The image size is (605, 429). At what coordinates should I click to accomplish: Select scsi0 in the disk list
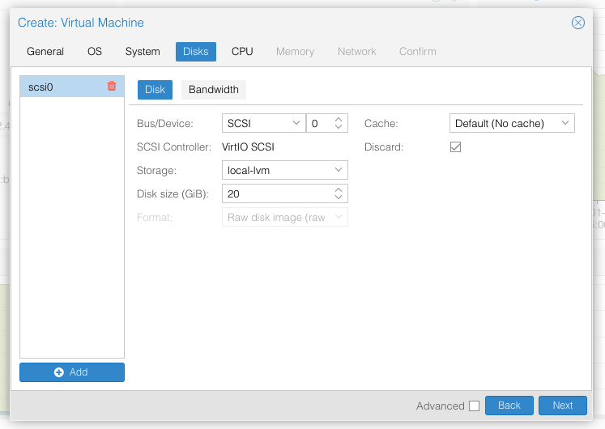[x=61, y=87]
